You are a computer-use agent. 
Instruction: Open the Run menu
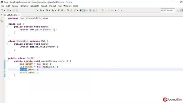pyautogui.click(x=60, y=6)
